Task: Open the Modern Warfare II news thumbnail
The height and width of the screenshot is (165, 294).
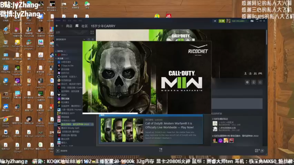Action: (x=122, y=130)
